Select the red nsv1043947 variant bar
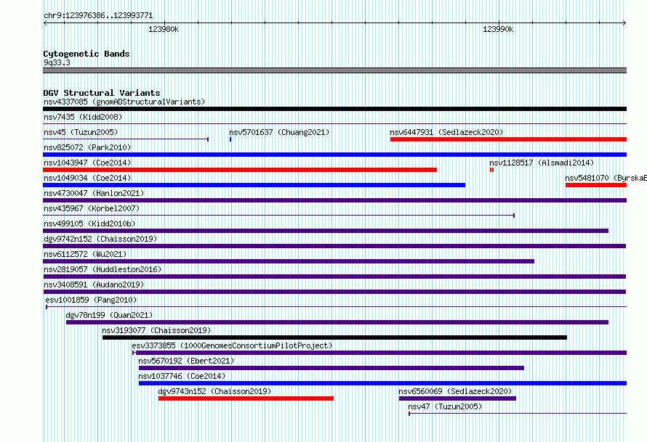 point(240,170)
